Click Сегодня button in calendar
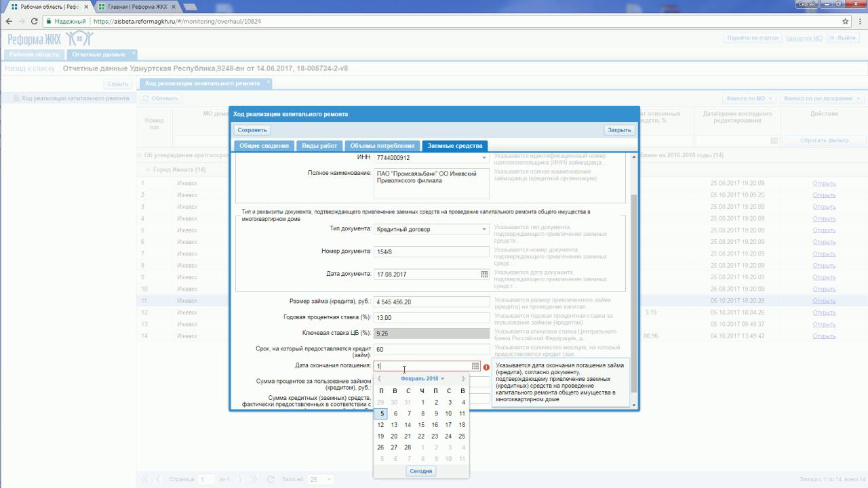This screenshot has width=868, height=488. pos(421,471)
